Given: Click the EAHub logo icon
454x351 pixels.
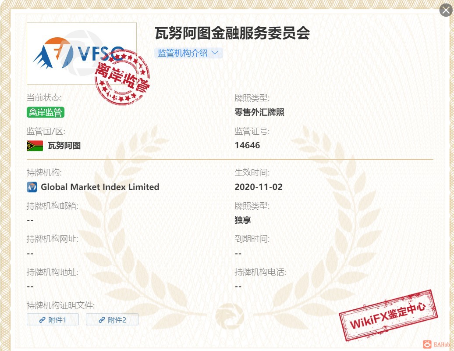Looking at the screenshot, I should point(427,344).
